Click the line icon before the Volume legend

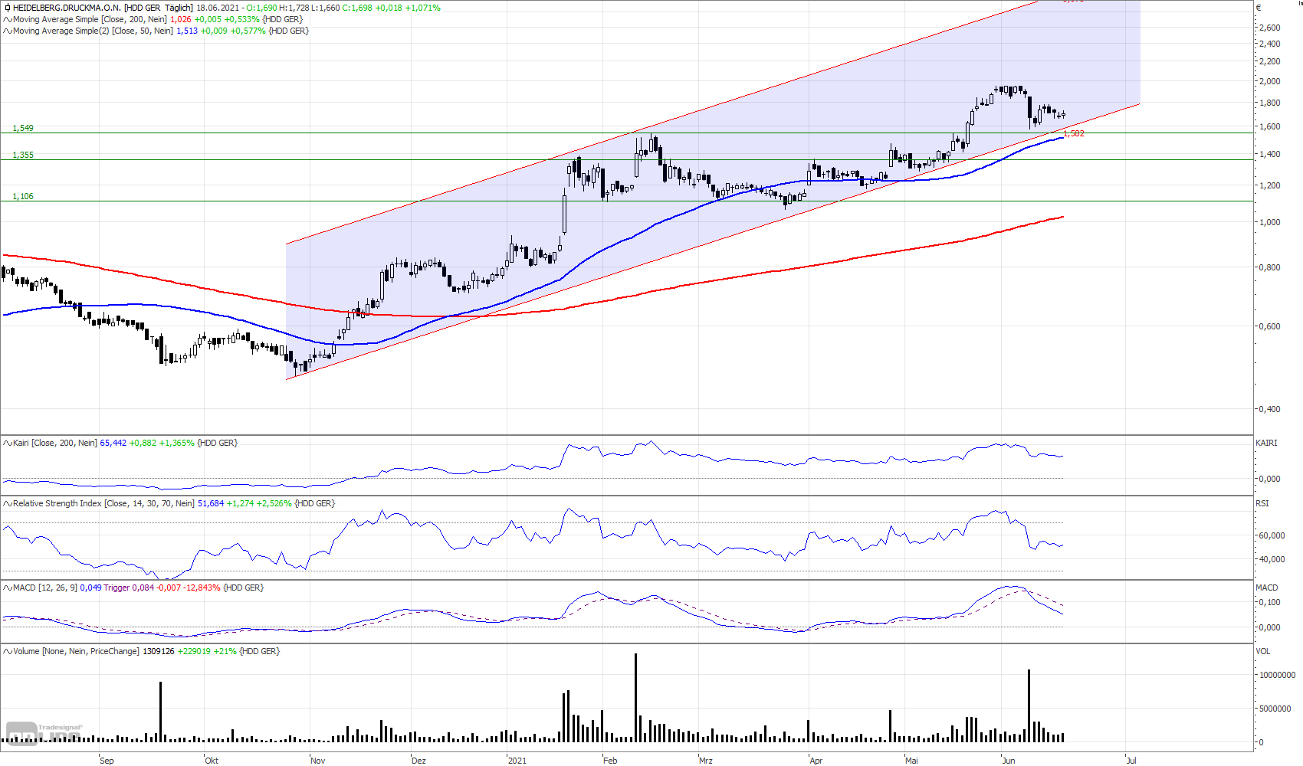coord(7,651)
